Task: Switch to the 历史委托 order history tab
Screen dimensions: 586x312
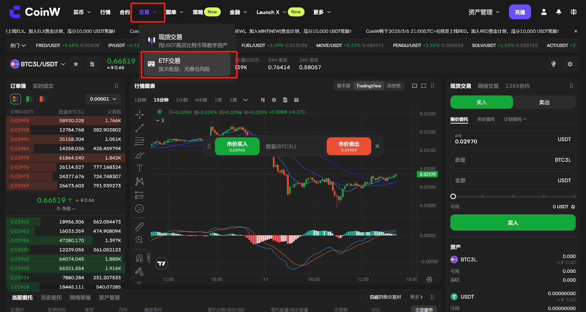Action: tap(51, 297)
